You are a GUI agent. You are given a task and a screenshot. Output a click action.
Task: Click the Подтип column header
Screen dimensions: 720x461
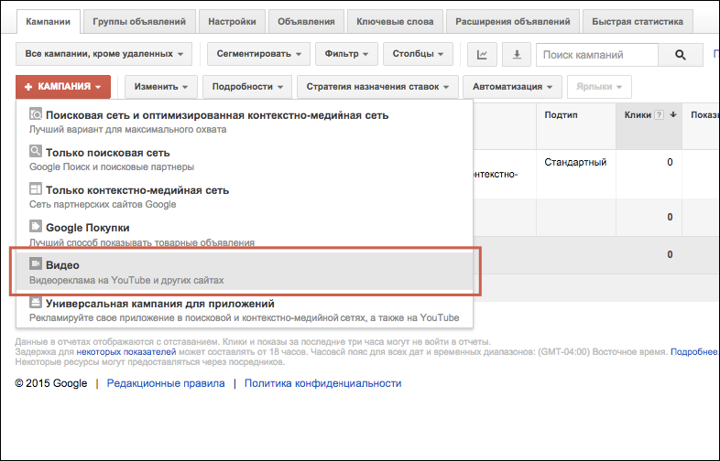click(576, 125)
